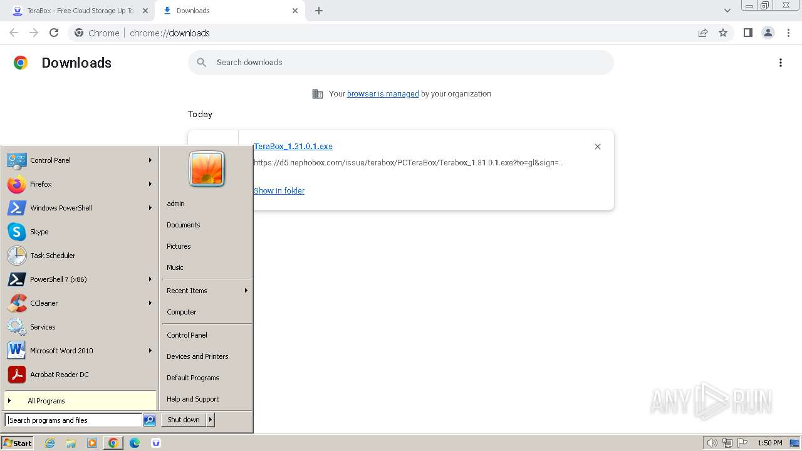
Task: Open the 'browser is managed' link
Action: click(x=383, y=94)
